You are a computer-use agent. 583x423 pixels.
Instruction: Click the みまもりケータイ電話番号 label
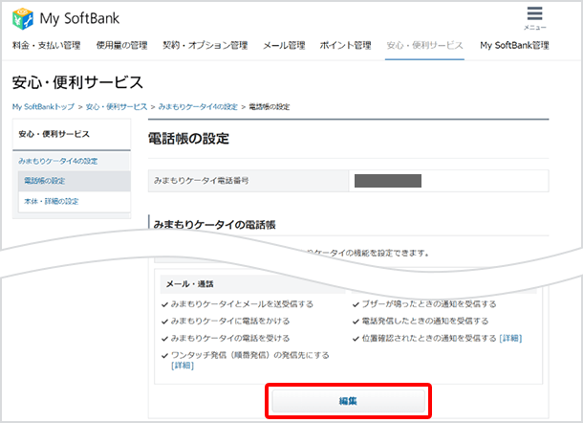pos(201,181)
